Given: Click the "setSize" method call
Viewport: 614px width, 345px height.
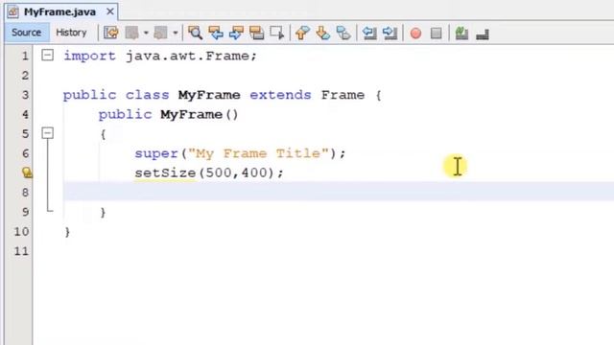Looking at the screenshot, I should [165, 172].
